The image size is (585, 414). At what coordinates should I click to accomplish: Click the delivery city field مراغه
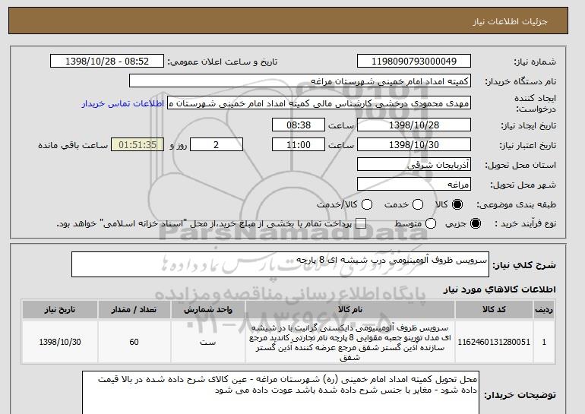click(x=414, y=185)
